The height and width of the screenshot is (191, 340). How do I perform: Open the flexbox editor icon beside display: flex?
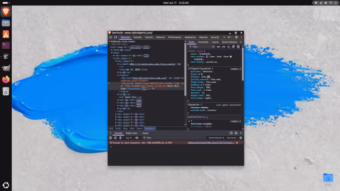point(209,76)
